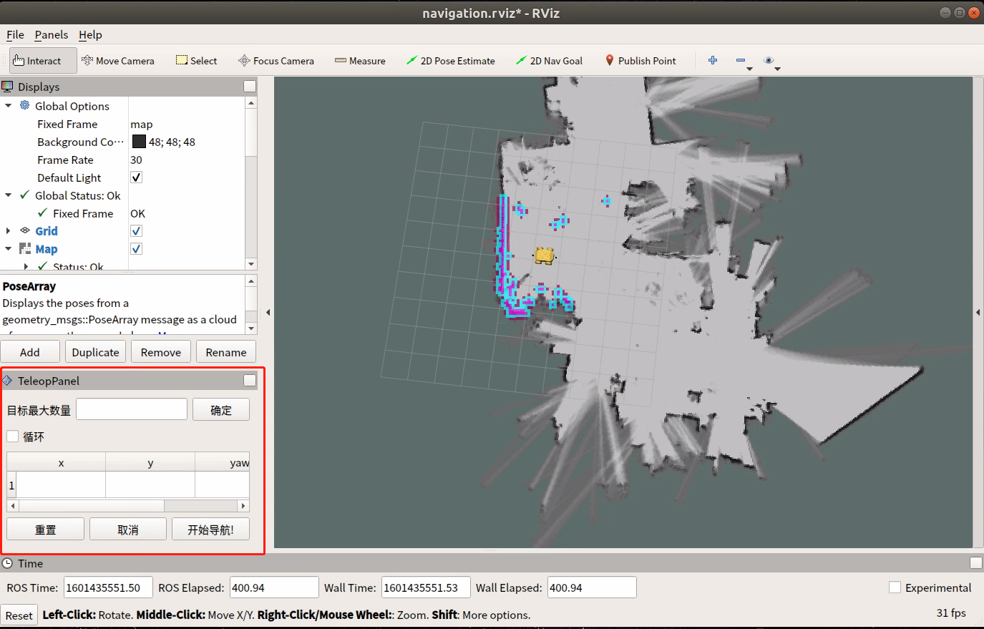The image size is (984, 629).
Task: Uncheck the Default Light checkbox
Action: (137, 177)
